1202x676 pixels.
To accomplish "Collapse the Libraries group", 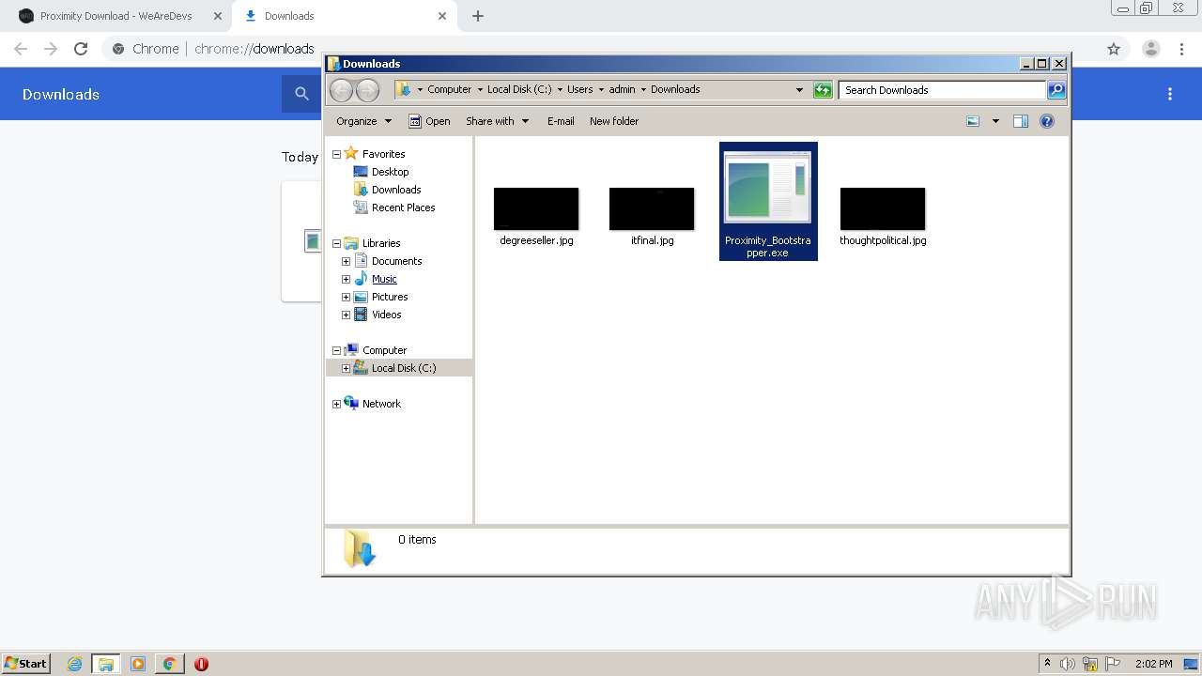I will pyautogui.click(x=336, y=243).
